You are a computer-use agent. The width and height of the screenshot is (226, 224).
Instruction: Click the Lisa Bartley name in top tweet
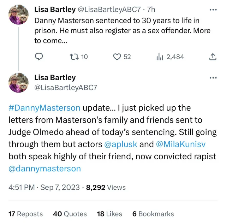click(x=55, y=10)
